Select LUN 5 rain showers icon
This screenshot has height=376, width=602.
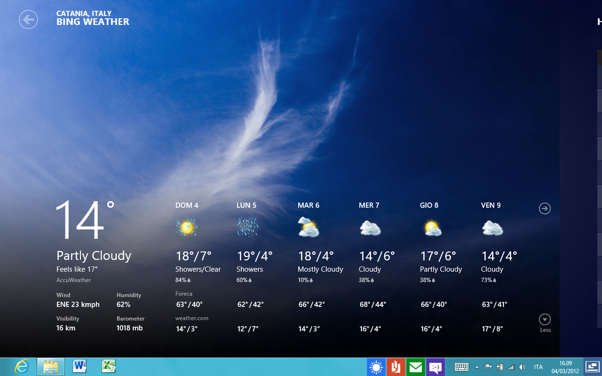(248, 227)
